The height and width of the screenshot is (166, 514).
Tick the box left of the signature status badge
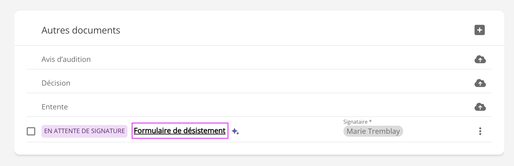pos(31,131)
